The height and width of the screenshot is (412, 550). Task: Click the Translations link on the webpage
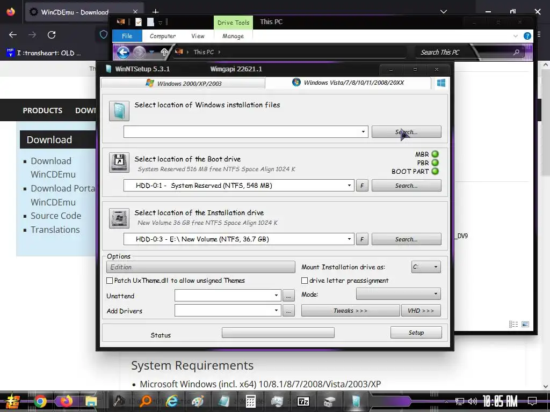pos(55,230)
